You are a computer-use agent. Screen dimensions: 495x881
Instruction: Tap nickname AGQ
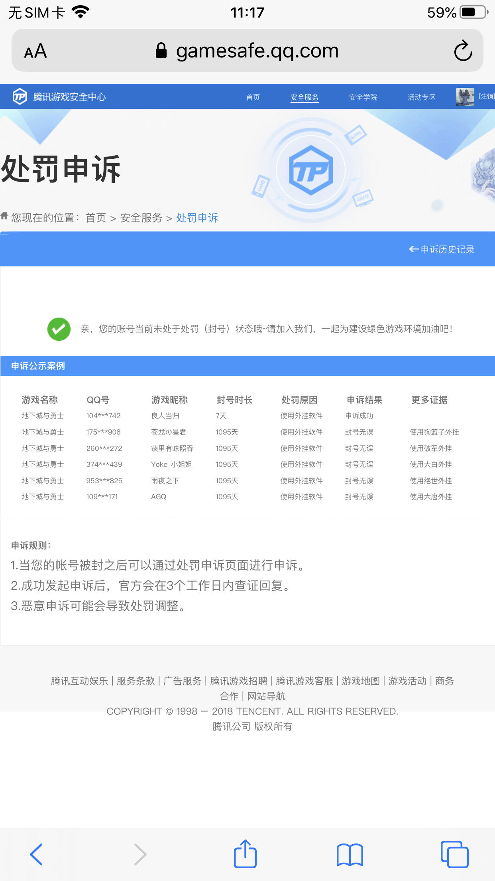pos(159,497)
